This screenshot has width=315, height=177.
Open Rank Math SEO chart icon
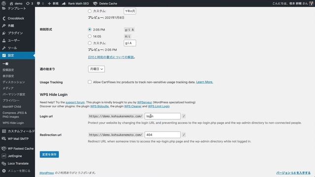64,3
